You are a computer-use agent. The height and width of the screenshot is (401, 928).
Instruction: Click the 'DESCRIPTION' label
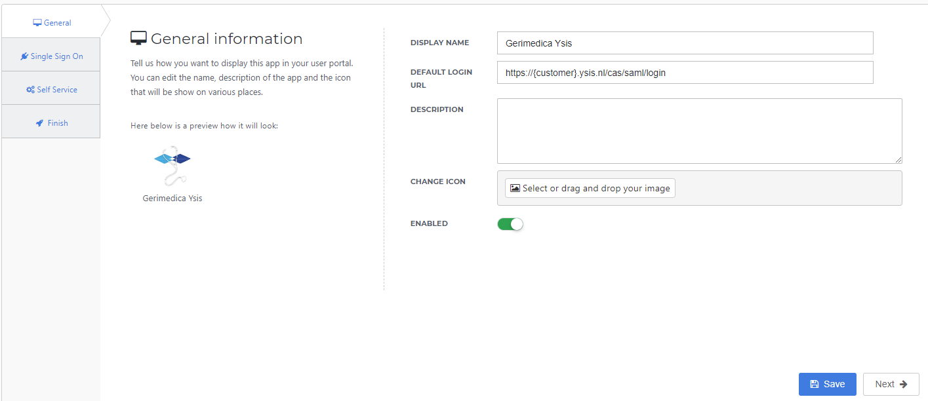point(437,109)
